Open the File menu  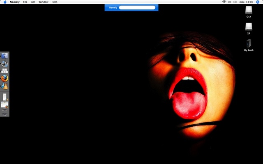(x=25, y=2)
